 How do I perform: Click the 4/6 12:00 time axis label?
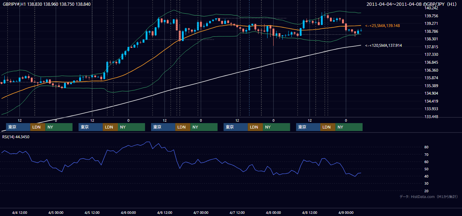coord(165,212)
